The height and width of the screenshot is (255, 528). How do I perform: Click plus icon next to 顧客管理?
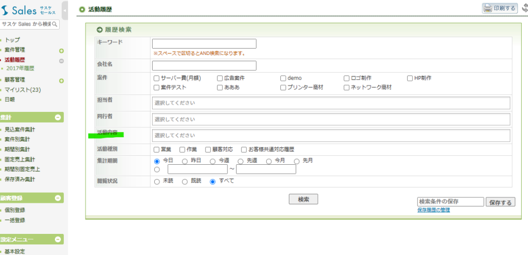coord(61,81)
